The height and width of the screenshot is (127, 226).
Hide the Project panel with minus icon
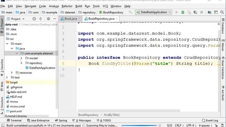(55, 19)
